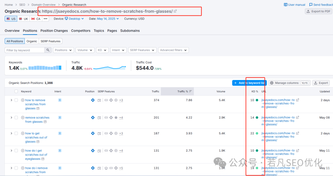
Task: Click add-keyword plus icon for 'how to get scratches'
Action: point(23,133)
